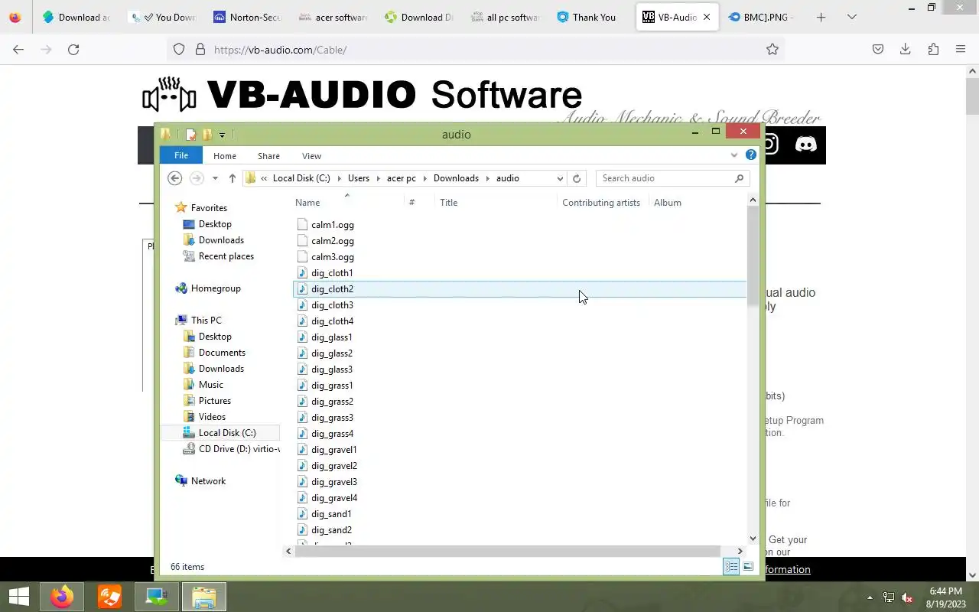Select Network in navigation pane
The width and height of the screenshot is (979, 612).
click(x=208, y=481)
